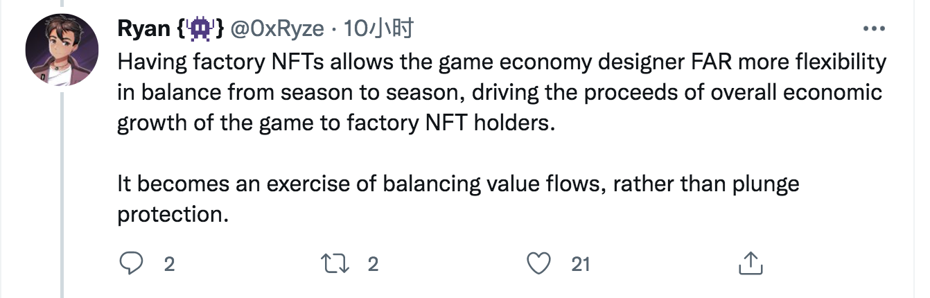Viewport: 930px width, 298px height.
Task: Click the like count 21
Action: (x=580, y=264)
